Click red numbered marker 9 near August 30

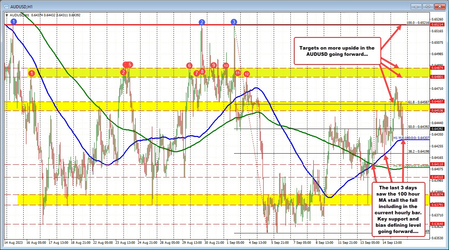[214, 64]
